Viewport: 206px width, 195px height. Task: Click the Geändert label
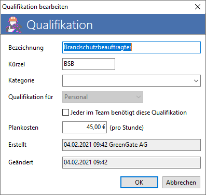coord(21,162)
